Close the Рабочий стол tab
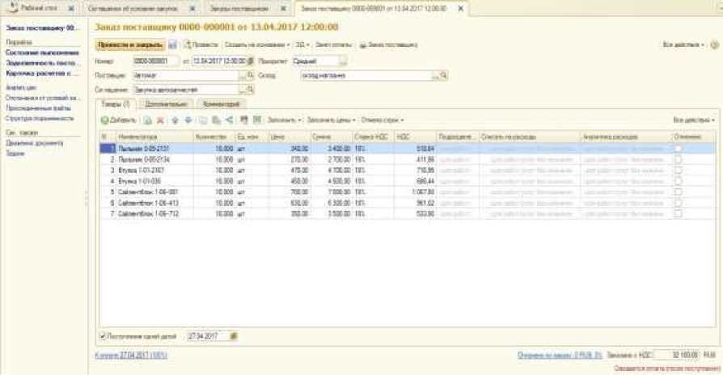This screenshot has width=723, height=375. (71, 8)
